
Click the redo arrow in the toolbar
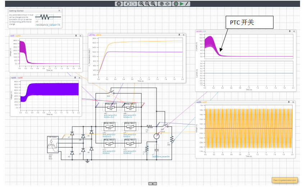point(133,4)
